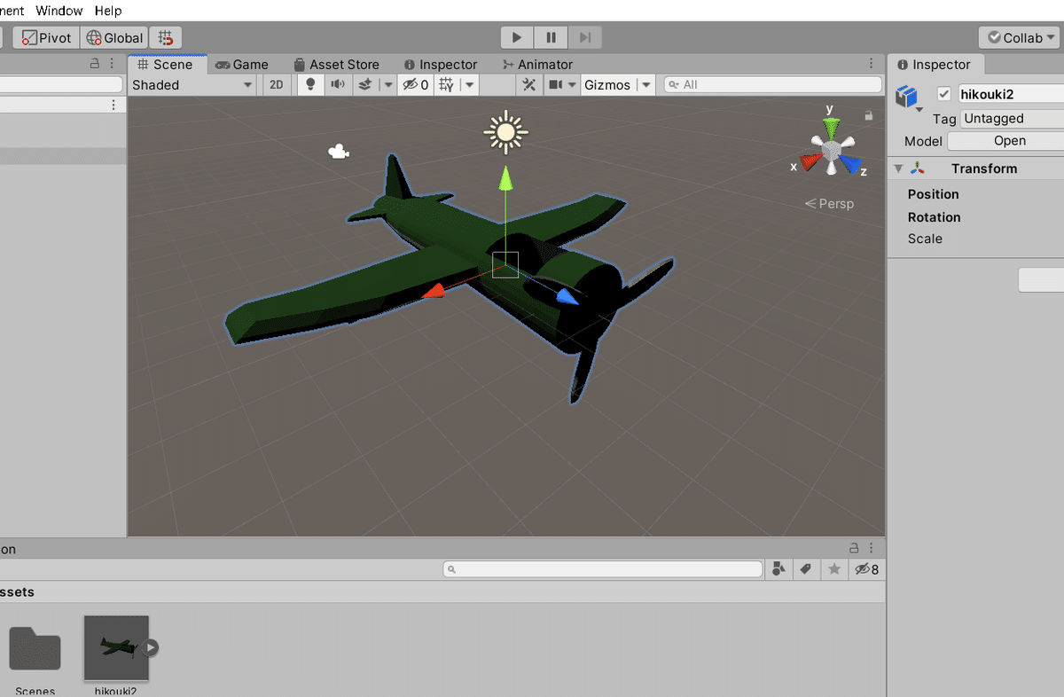Advance one frame with the step button

click(584, 37)
